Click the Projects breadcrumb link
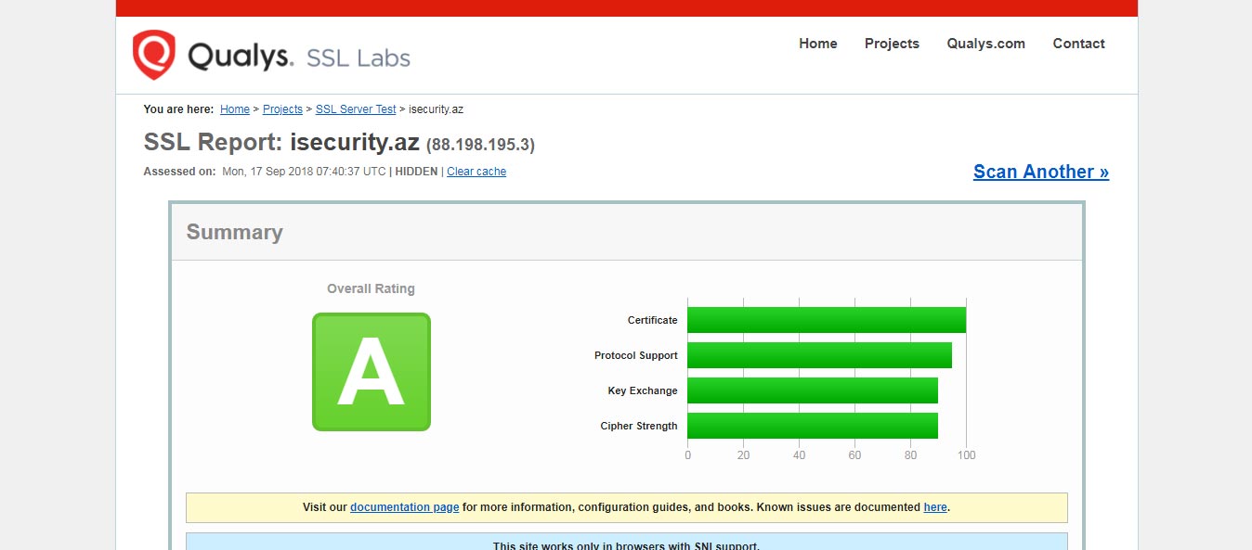This screenshot has height=550, width=1252. [282, 109]
